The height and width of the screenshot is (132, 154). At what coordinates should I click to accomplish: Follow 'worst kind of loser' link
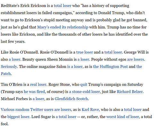(x=123, y=117)
